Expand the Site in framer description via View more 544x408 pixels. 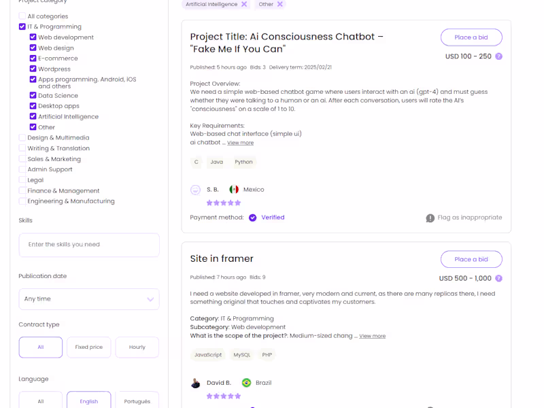372,336
